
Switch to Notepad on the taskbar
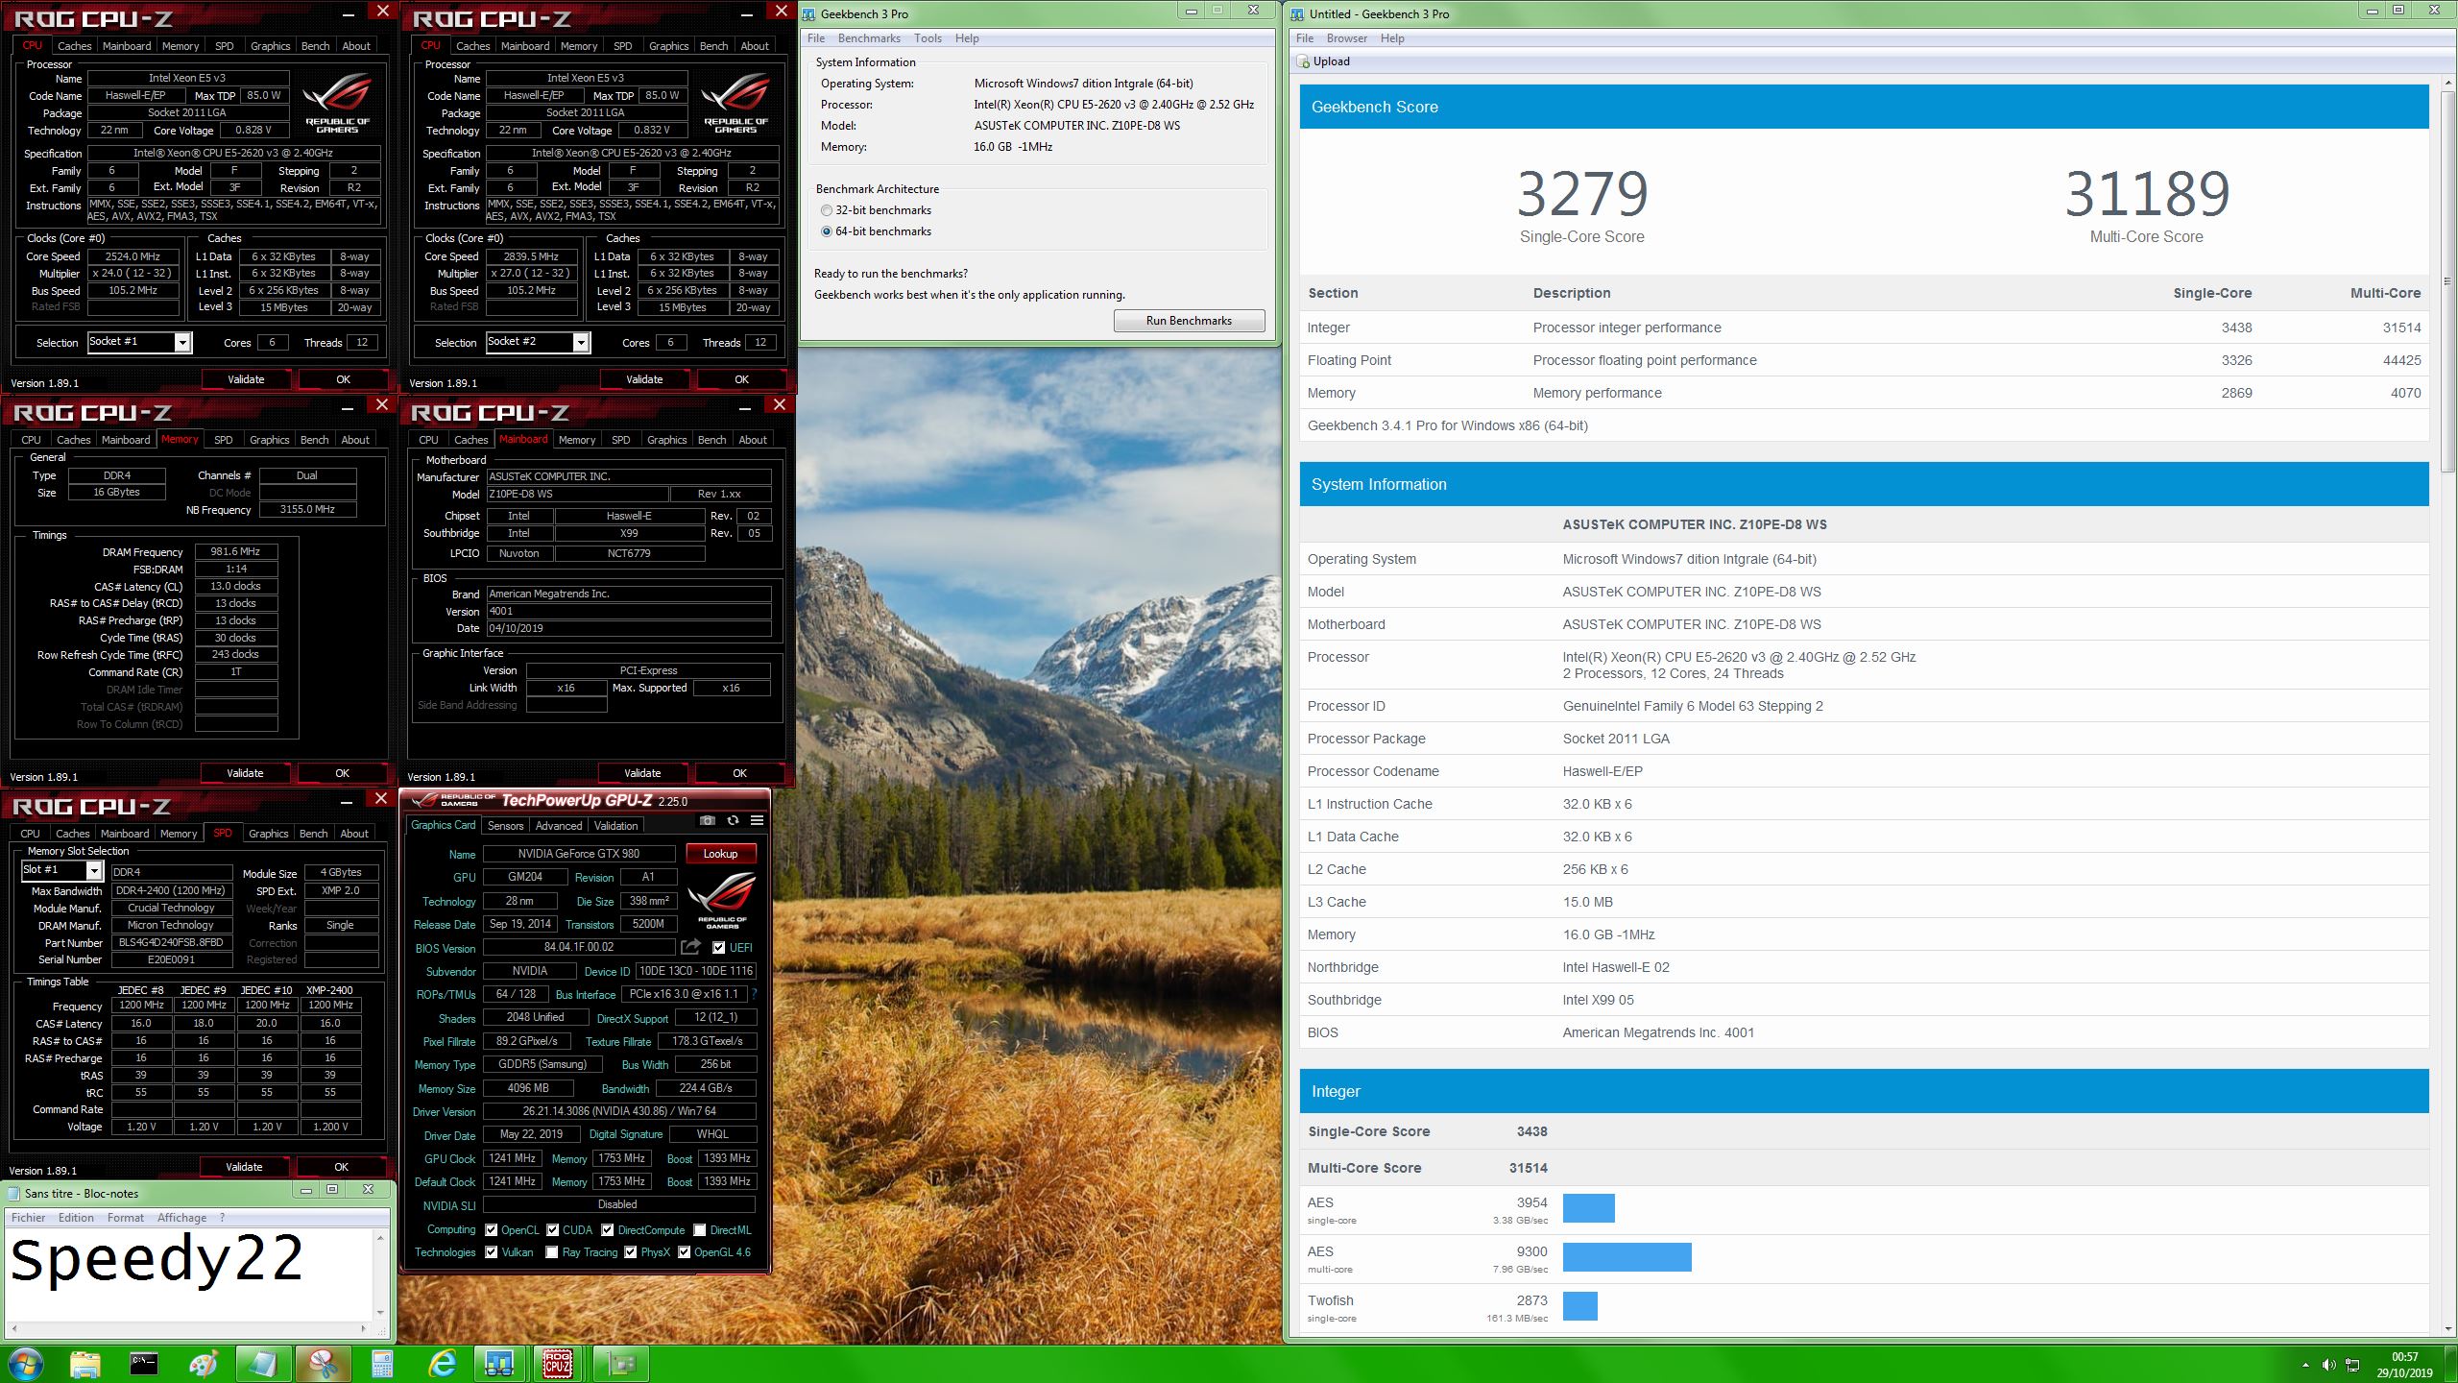263,1364
